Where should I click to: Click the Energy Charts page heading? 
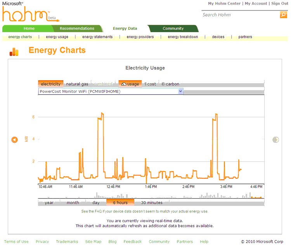pos(57,50)
